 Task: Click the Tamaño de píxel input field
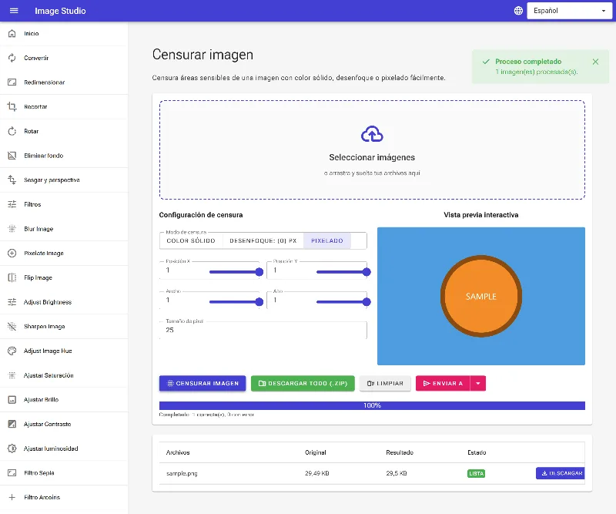[x=263, y=330]
